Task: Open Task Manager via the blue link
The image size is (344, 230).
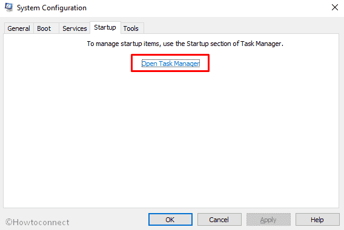Action: tap(171, 64)
